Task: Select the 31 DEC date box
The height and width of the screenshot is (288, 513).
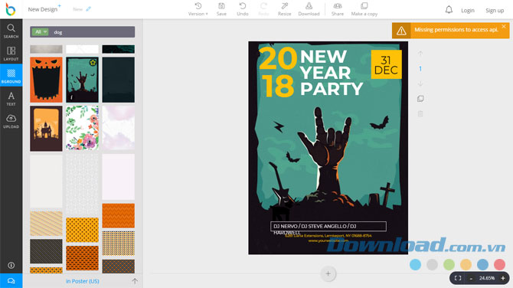Action: tap(386, 64)
